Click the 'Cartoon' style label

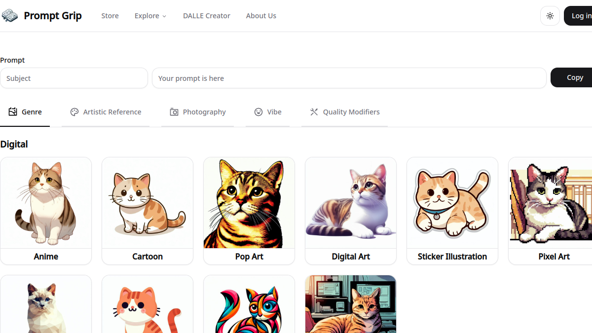click(x=148, y=257)
